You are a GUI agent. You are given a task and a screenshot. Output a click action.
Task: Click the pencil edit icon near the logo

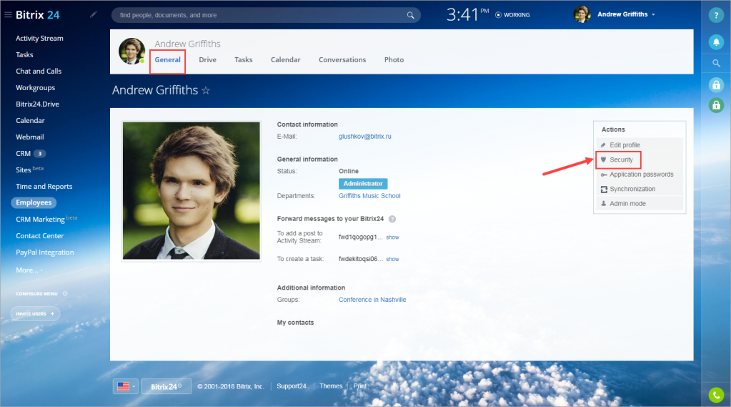(x=93, y=14)
